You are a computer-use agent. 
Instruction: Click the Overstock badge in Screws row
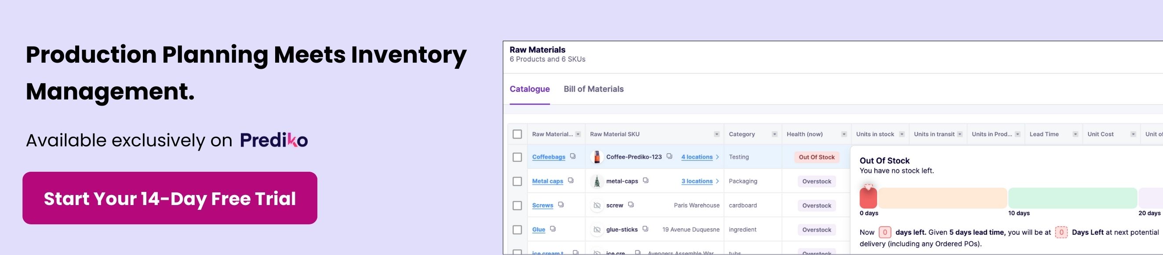coord(817,205)
